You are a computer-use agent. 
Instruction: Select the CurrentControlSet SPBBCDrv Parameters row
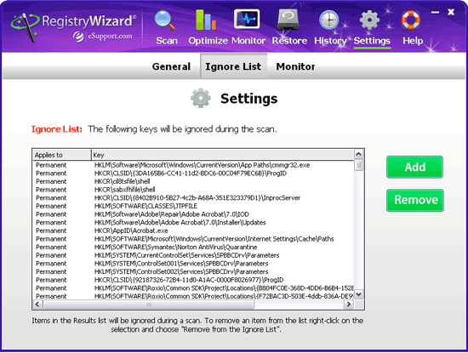click(193, 255)
